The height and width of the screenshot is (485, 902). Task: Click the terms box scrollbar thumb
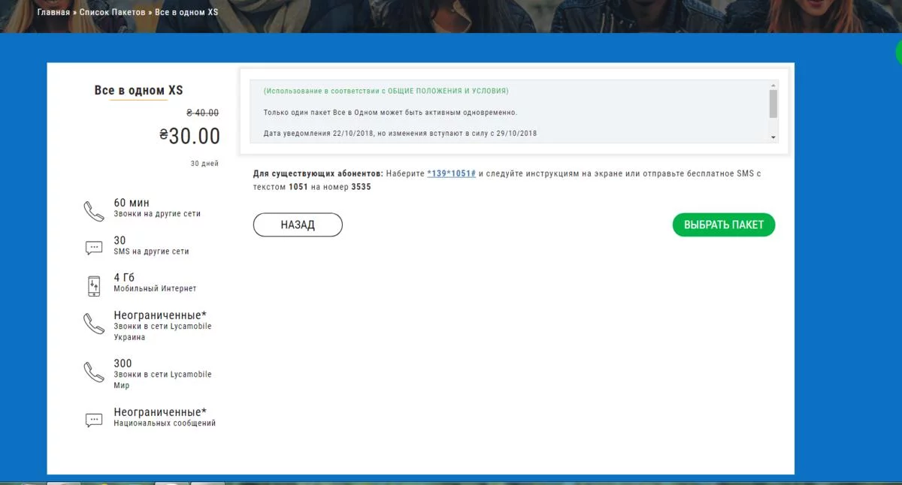pos(773,104)
